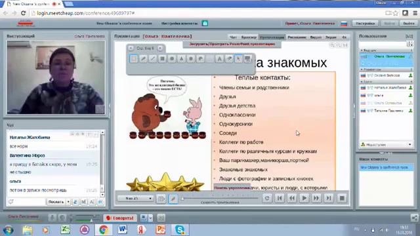This screenshot has height=236, width=420.
Task: Click the layout grid icon in bottom bar
Action: pos(161,218)
